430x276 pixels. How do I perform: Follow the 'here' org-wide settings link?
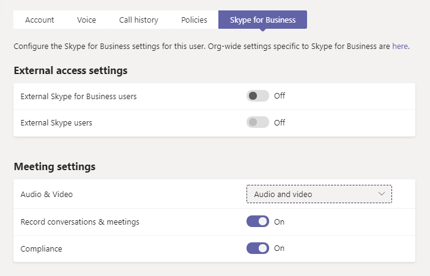click(400, 46)
